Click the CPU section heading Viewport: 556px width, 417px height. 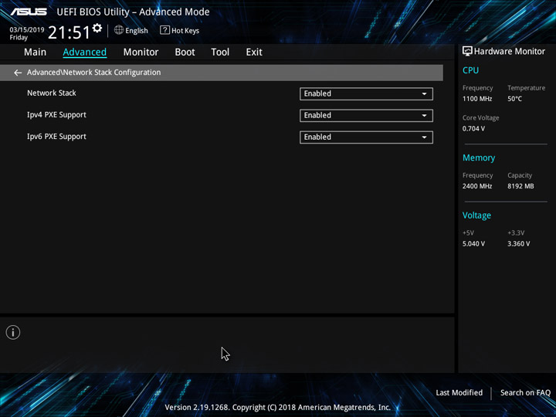click(470, 70)
